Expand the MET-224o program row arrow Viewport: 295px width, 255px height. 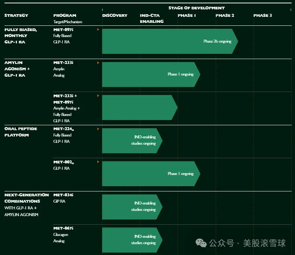98,129
